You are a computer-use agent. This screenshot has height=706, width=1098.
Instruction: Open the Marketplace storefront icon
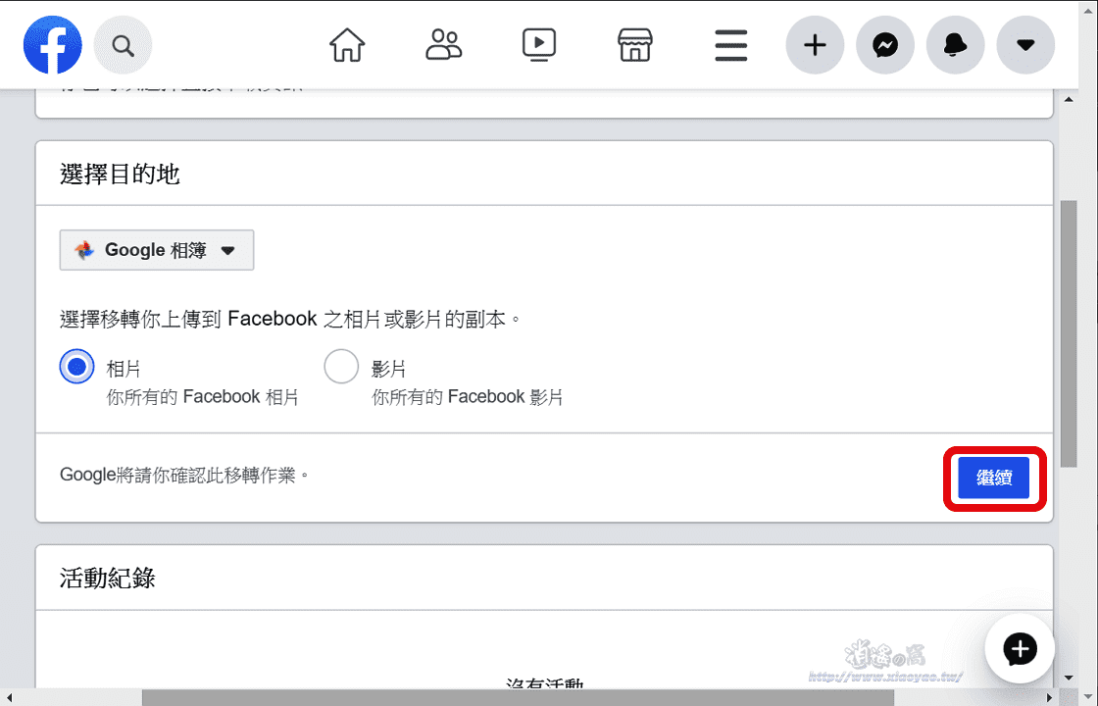(x=635, y=45)
